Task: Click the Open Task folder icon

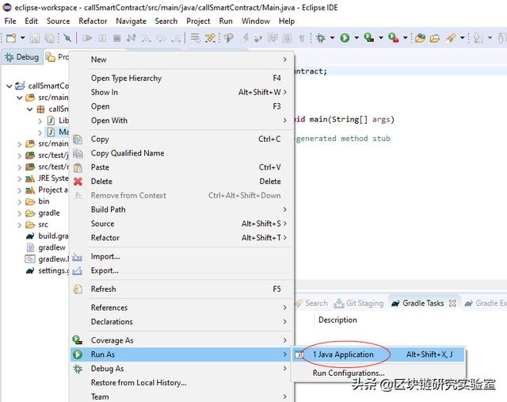Action: click(435, 39)
